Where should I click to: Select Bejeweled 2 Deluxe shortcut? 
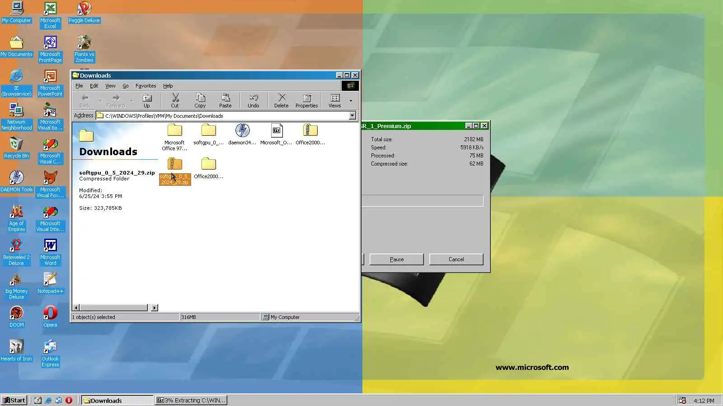pyautogui.click(x=17, y=252)
